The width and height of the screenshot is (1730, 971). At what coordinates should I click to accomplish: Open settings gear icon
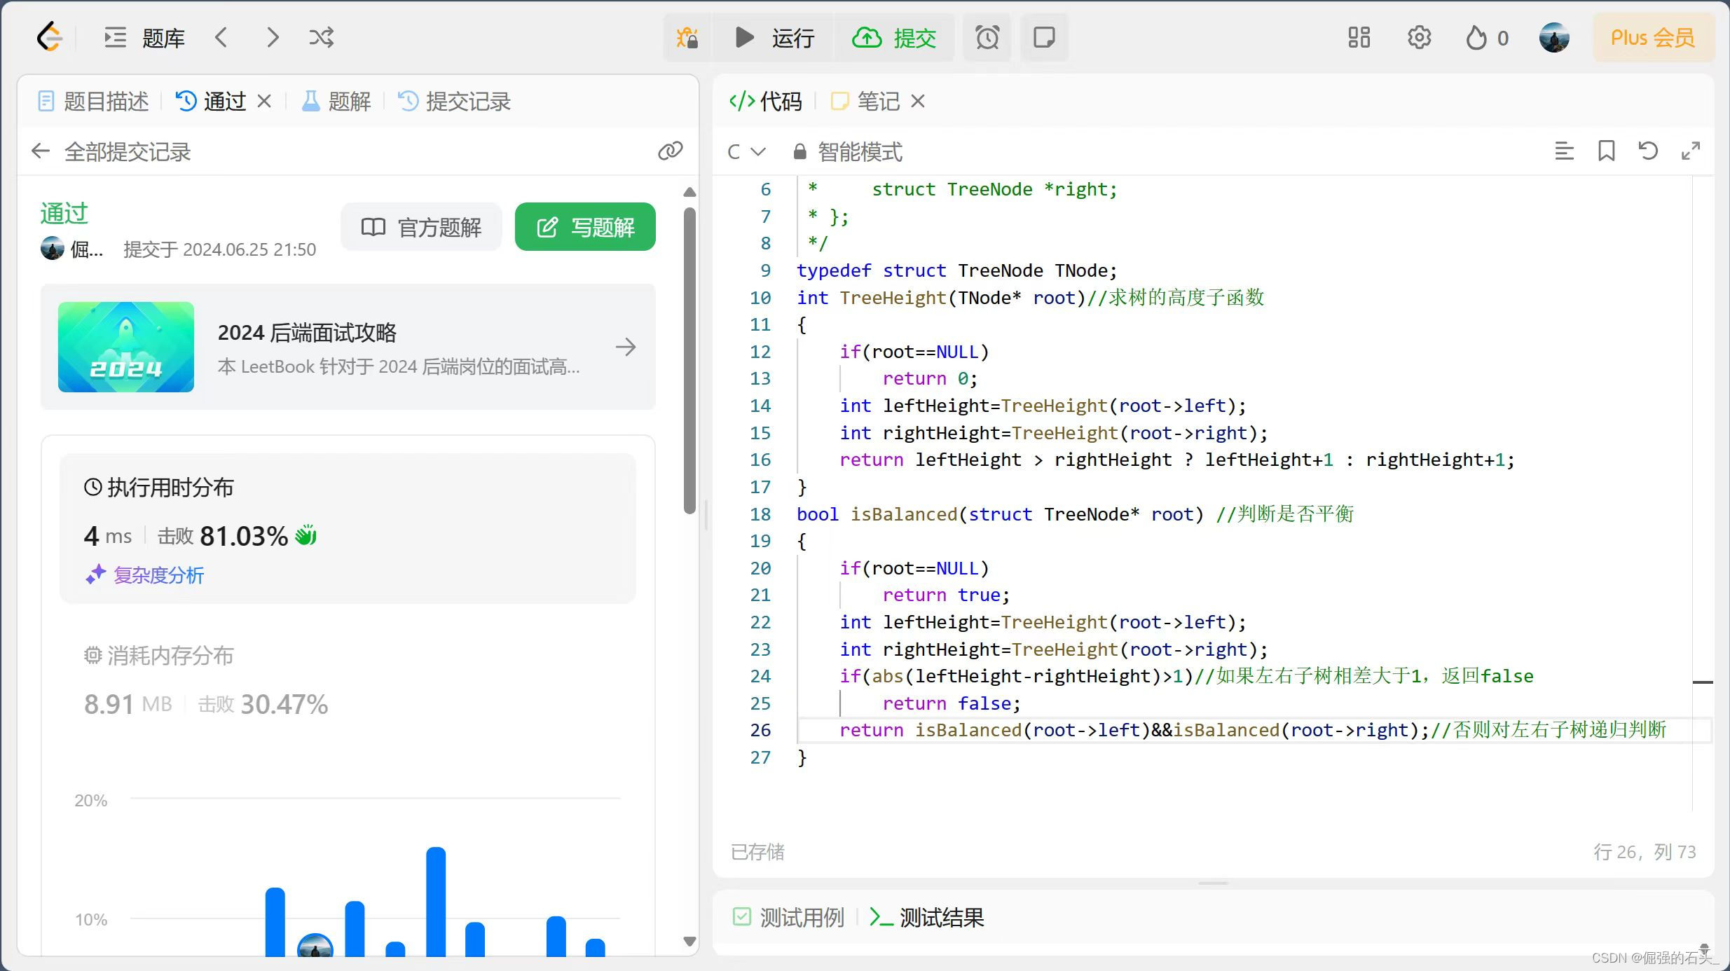1419,37
